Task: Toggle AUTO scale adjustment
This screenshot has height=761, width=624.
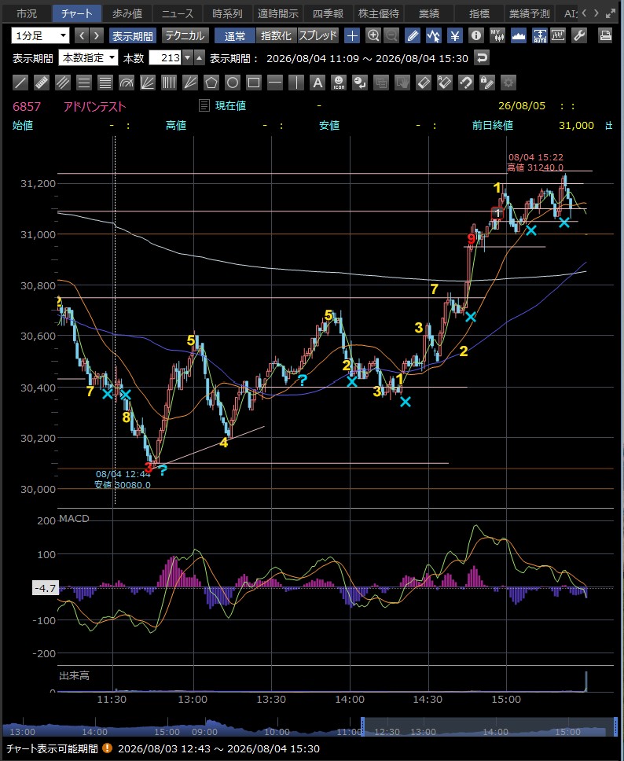Action: tap(540, 35)
